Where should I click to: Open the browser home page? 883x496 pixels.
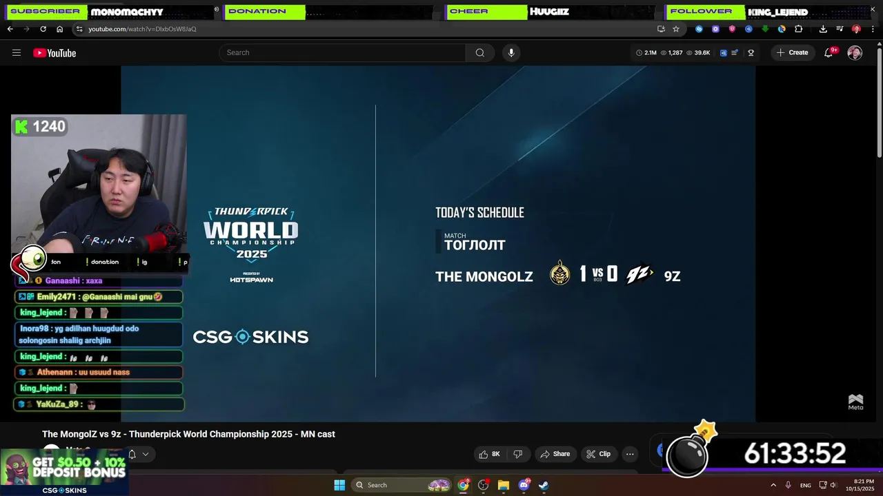click(x=59, y=29)
